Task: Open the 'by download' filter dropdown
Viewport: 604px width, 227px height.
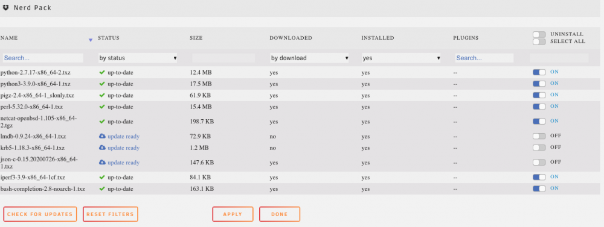Action: [309, 58]
